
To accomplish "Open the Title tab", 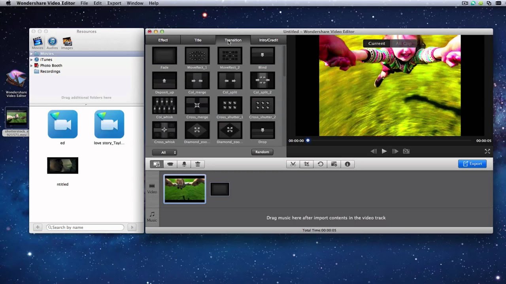I will click(198, 40).
